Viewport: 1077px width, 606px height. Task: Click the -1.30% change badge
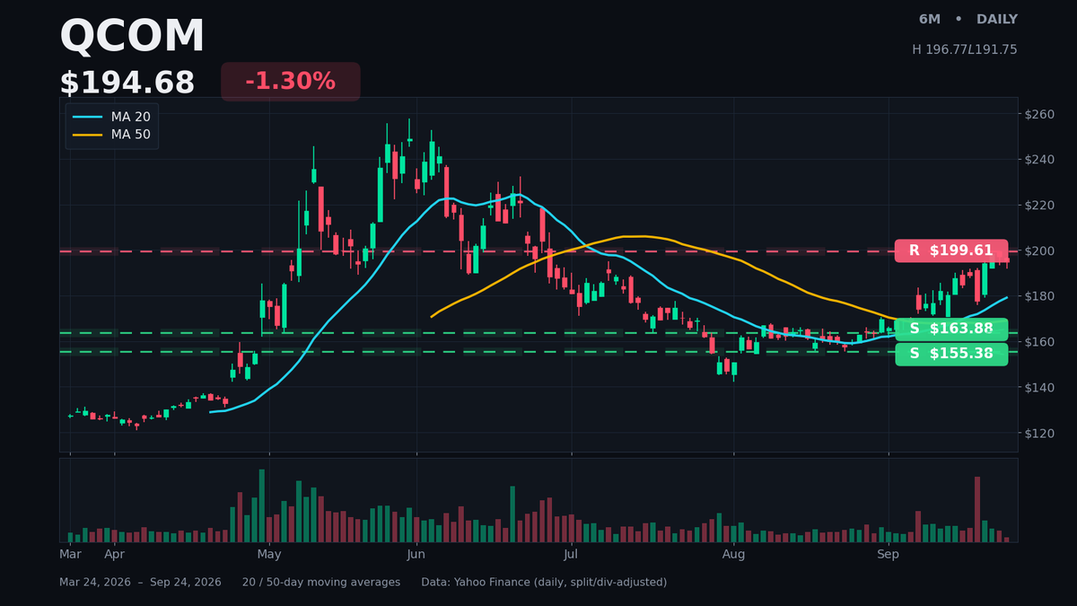[x=290, y=82]
